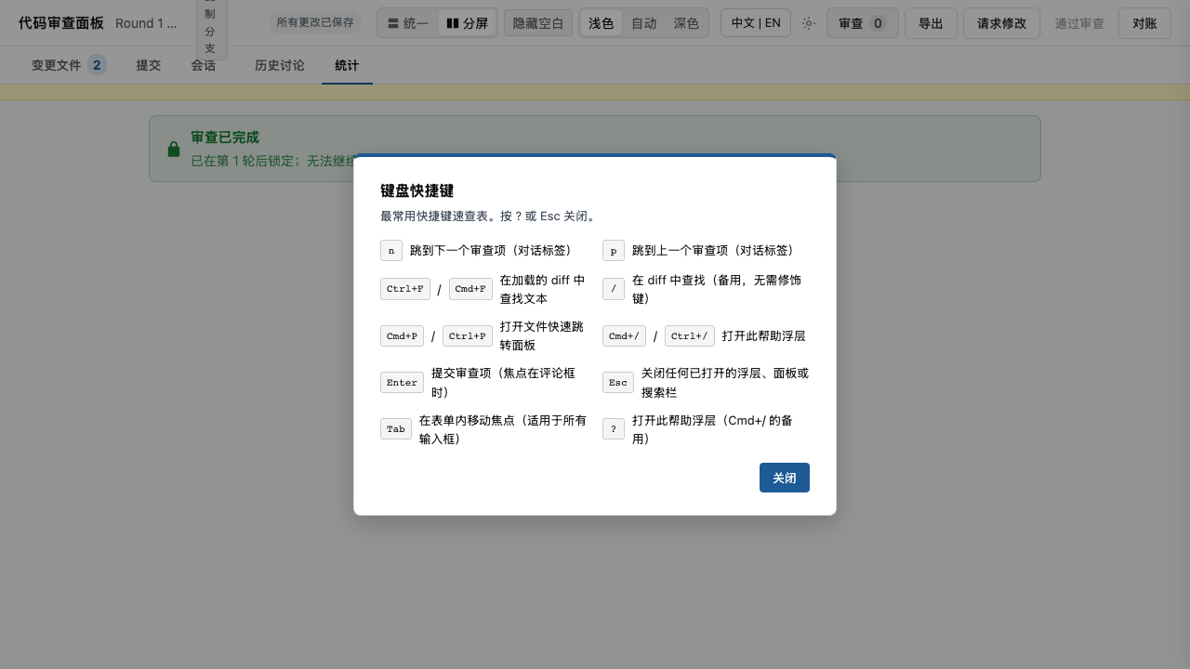Click the Enter key badge
The image size is (1190, 669).
pos(403,382)
